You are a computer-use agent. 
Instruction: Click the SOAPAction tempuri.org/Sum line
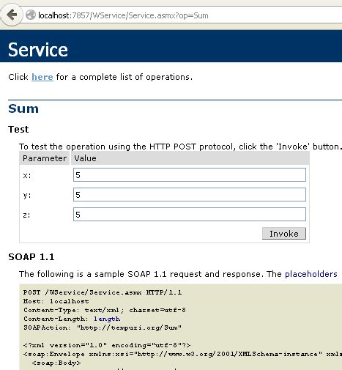103,328
